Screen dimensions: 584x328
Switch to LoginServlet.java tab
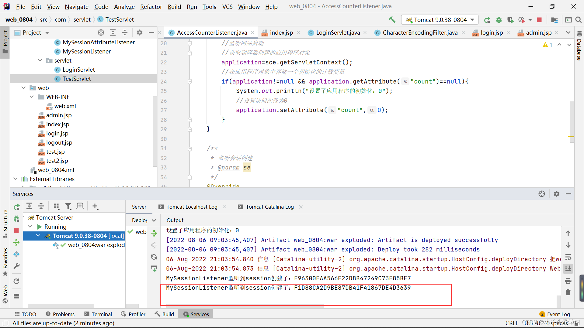pos(338,32)
